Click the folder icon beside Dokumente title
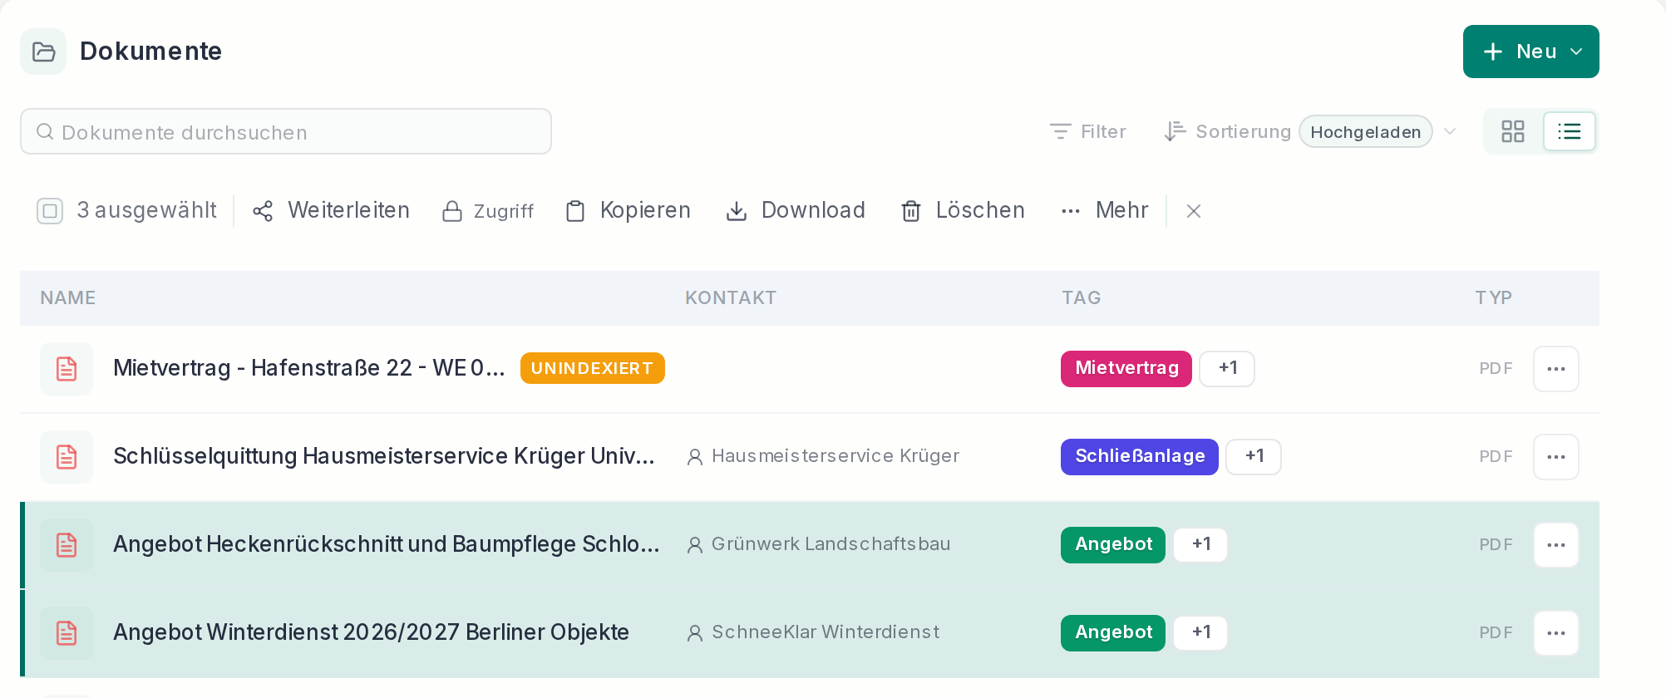This screenshot has width=1666, height=698. coord(43,52)
